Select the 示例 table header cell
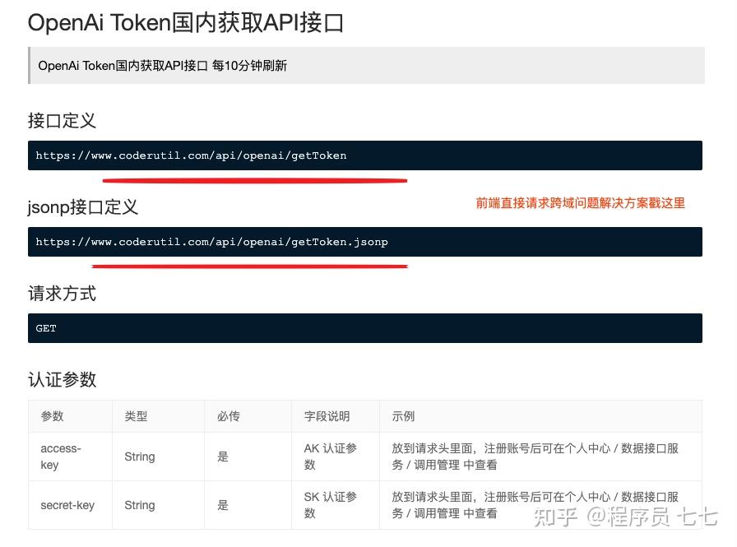 click(402, 416)
